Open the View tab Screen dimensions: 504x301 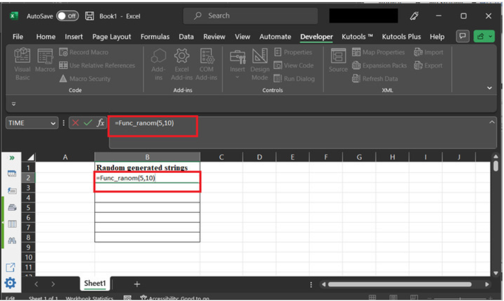click(242, 37)
